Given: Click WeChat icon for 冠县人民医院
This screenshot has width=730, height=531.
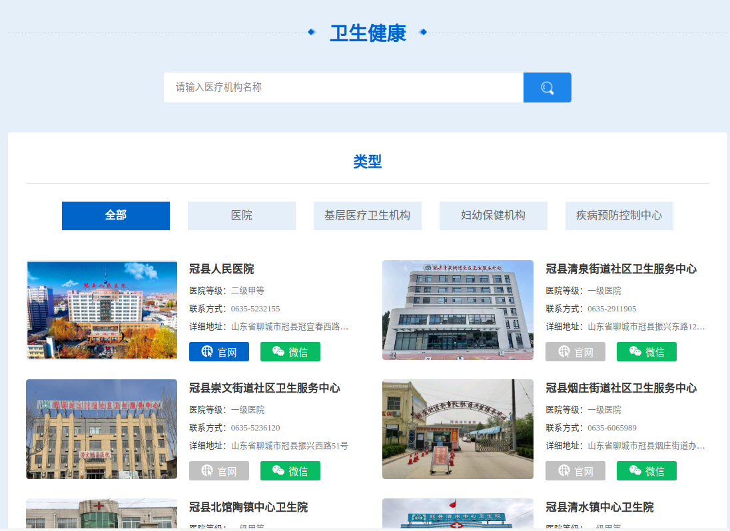Looking at the screenshot, I should click(x=278, y=351).
